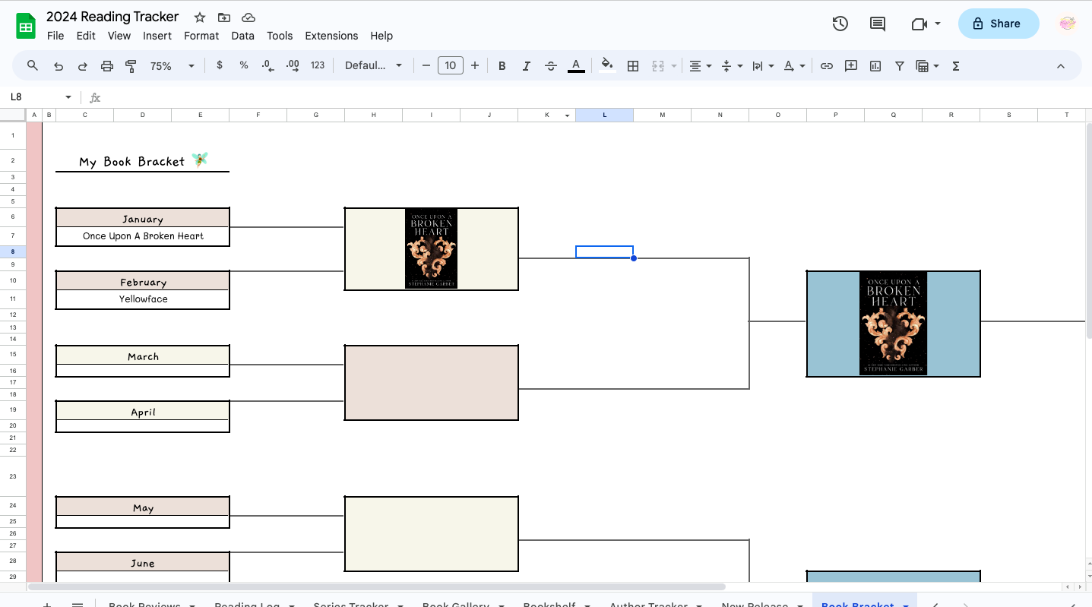Image resolution: width=1092 pixels, height=607 pixels.
Task: Check the cloud save status
Action: [248, 17]
